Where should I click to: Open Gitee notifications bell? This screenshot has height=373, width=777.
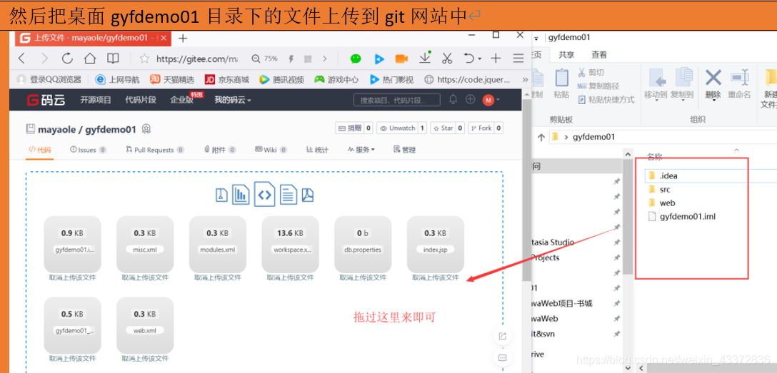point(453,99)
